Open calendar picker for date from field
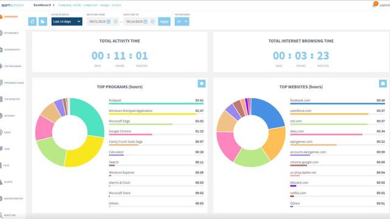This screenshot has width=390, height=219. pyautogui.click(x=108, y=22)
